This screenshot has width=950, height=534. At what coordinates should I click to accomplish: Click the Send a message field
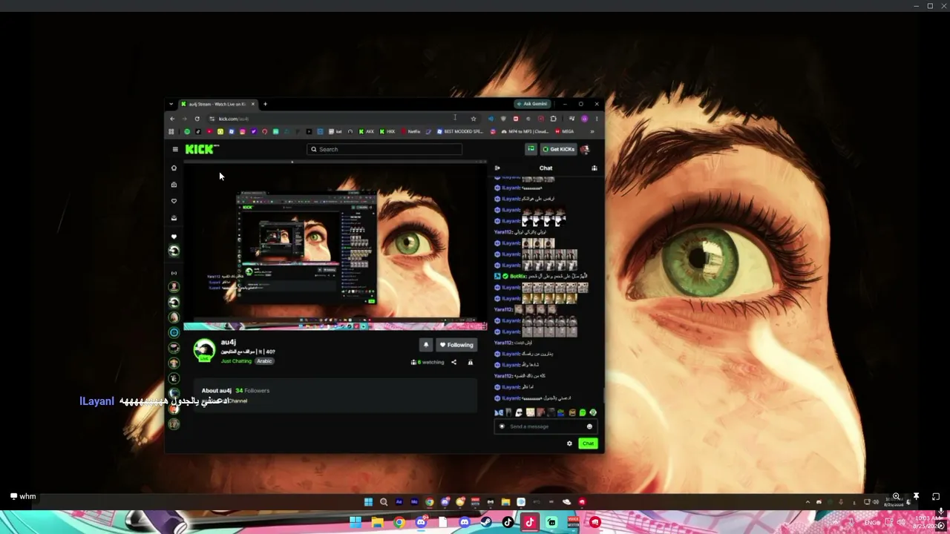tap(546, 426)
